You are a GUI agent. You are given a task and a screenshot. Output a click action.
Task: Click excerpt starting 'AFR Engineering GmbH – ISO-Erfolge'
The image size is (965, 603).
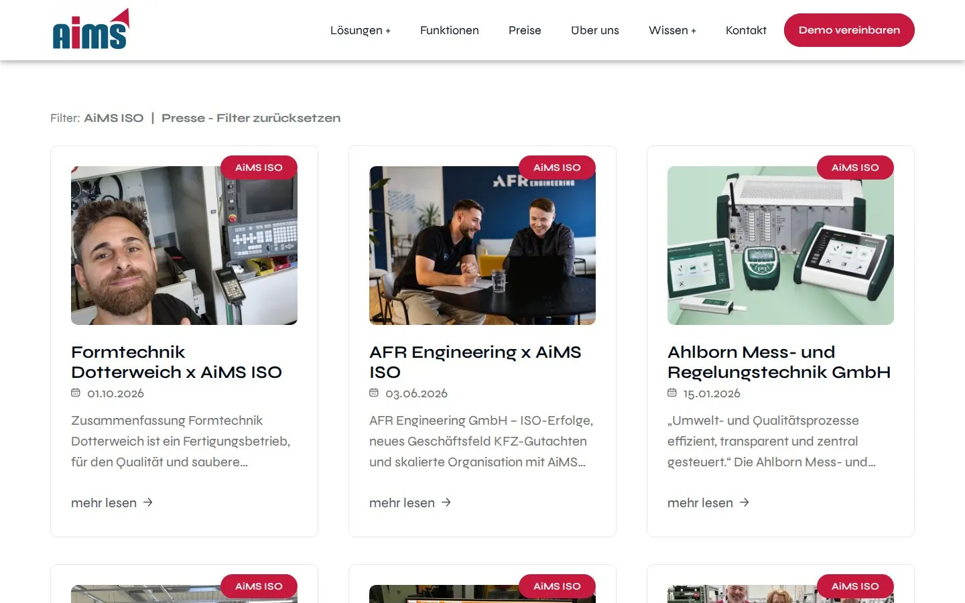click(x=481, y=441)
